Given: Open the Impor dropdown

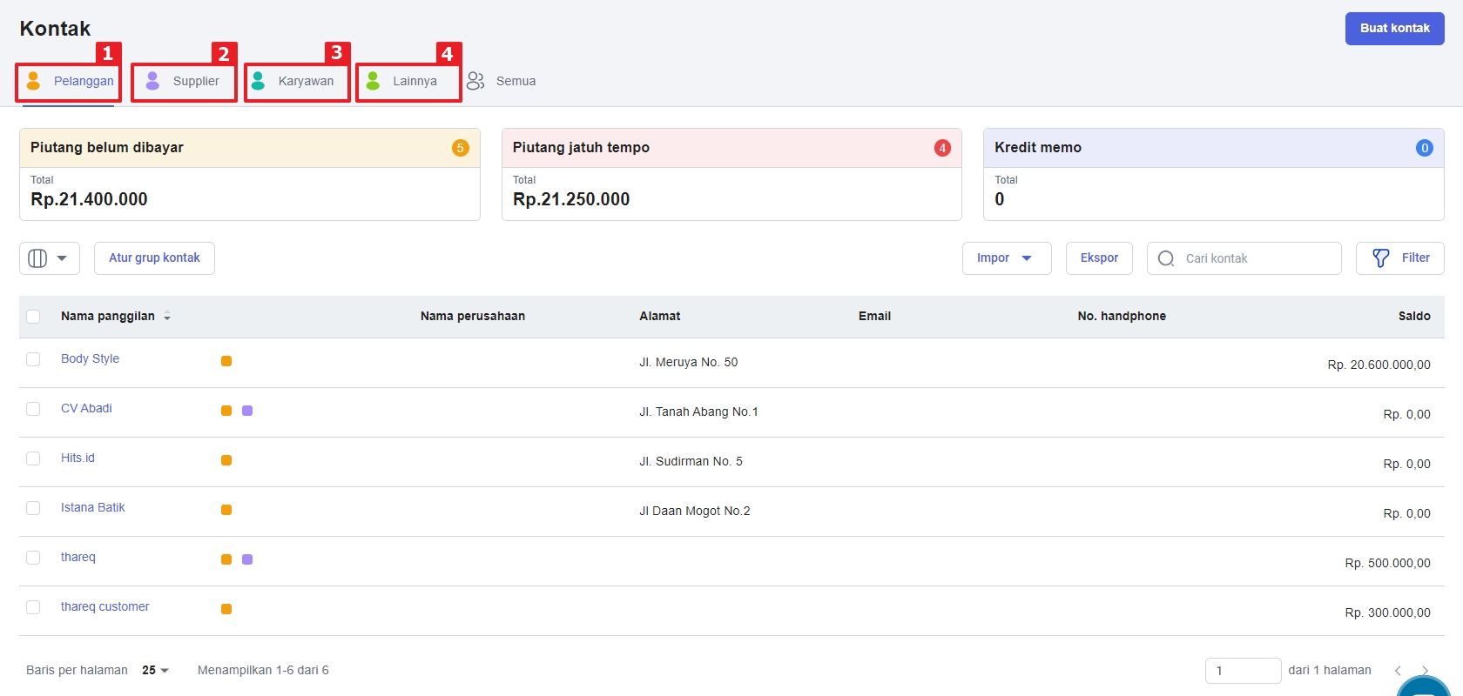Looking at the screenshot, I should point(1007,258).
